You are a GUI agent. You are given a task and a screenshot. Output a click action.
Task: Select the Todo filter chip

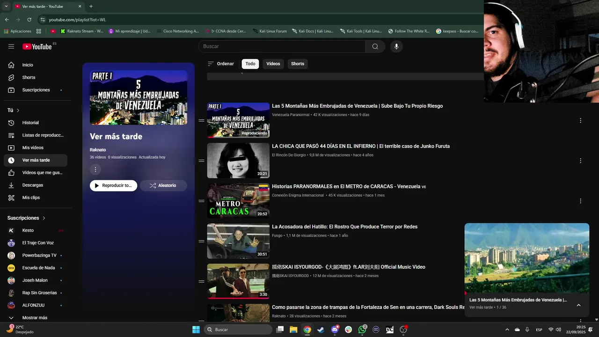[250, 64]
